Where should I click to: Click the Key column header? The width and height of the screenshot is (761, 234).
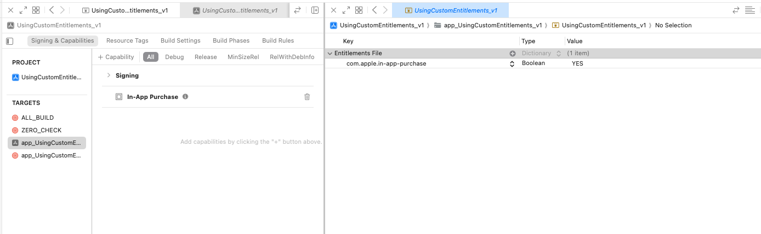pos(348,41)
